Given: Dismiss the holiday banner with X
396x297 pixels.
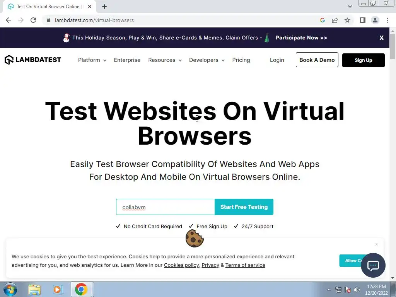Looking at the screenshot, I should (381, 38).
